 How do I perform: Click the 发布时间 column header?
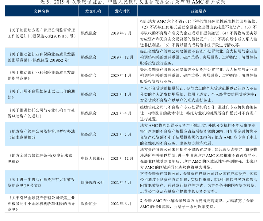122,11
